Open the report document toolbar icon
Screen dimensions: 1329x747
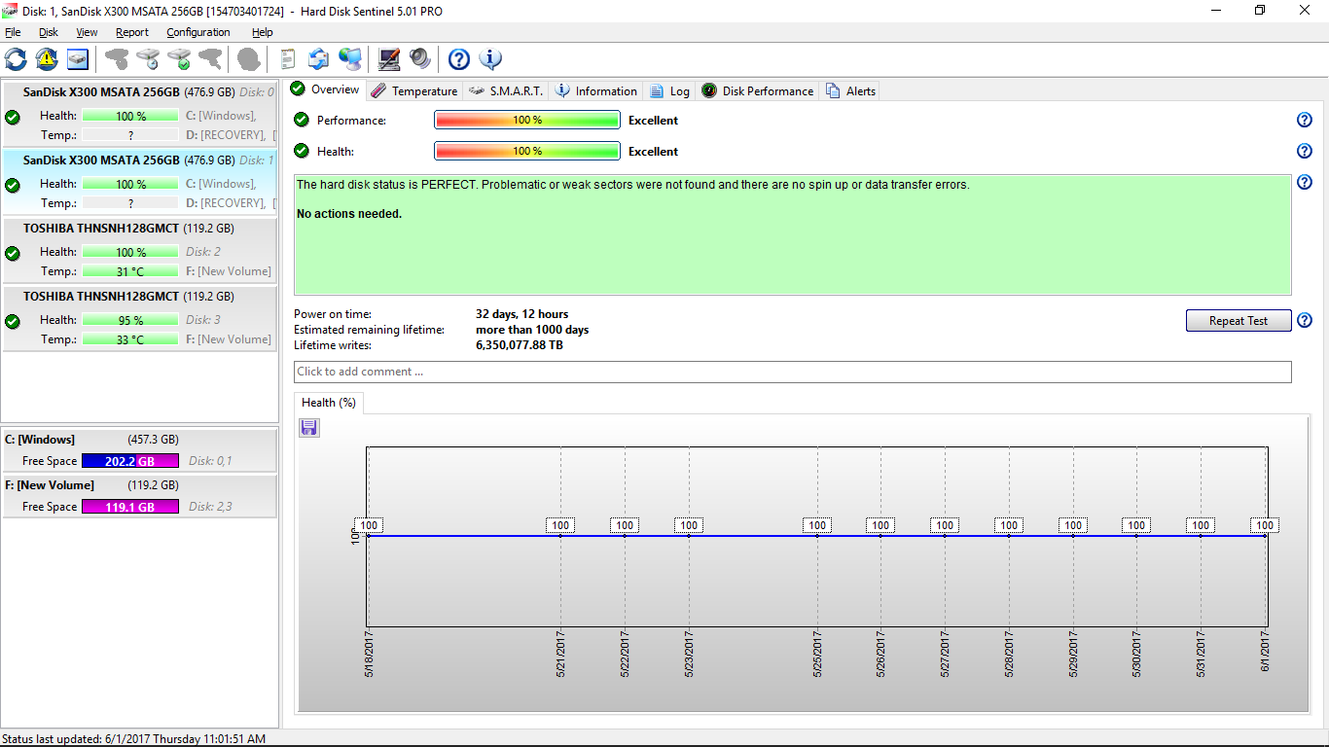pyautogui.click(x=287, y=59)
